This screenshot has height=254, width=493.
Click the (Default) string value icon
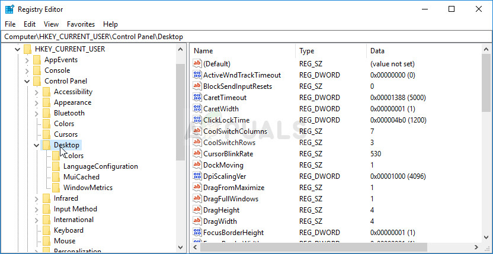pyautogui.click(x=197, y=64)
